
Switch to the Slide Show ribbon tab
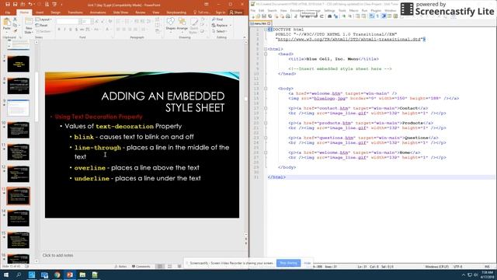pyautogui.click(x=121, y=12)
